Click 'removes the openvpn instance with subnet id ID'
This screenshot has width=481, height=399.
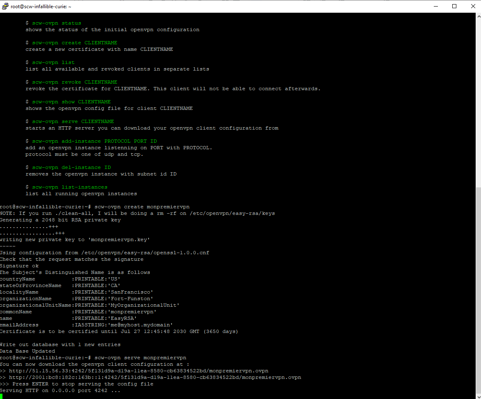pyautogui.click(x=101, y=174)
